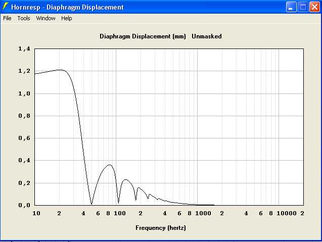Screen dimensions: 322x242
Task: Click the 'Frequency (hertz)' axis label
Action: pyautogui.click(x=161, y=228)
